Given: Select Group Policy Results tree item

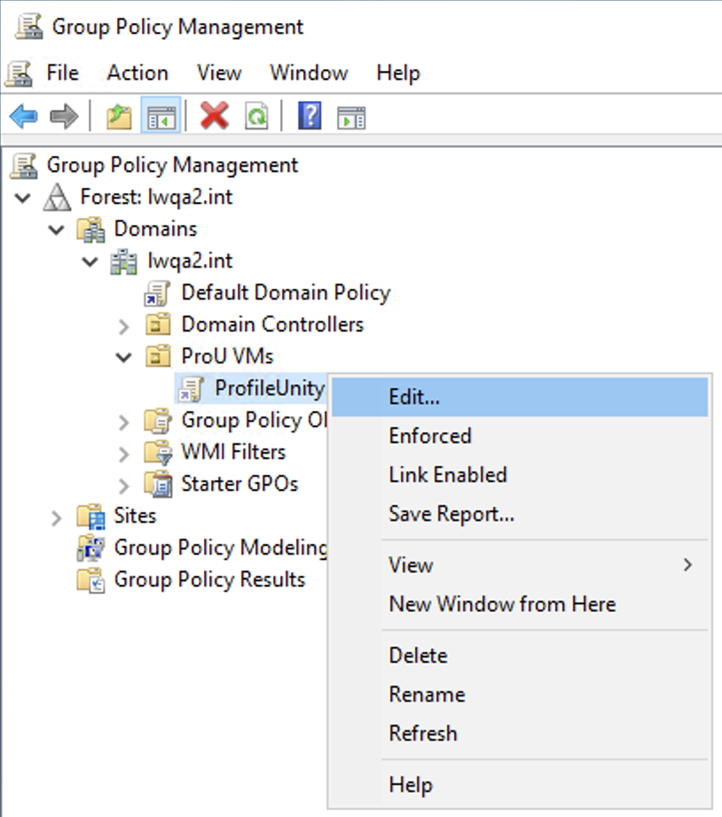Looking at the screenshot, I should [x=209, y=580].
